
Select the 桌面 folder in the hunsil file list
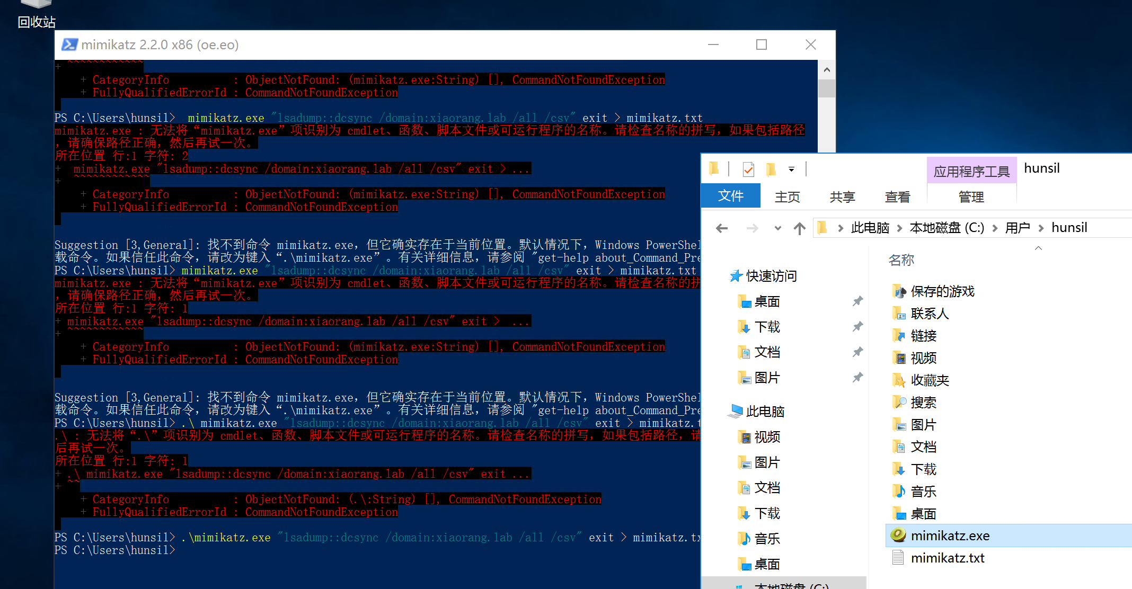(x=915, y=514)
